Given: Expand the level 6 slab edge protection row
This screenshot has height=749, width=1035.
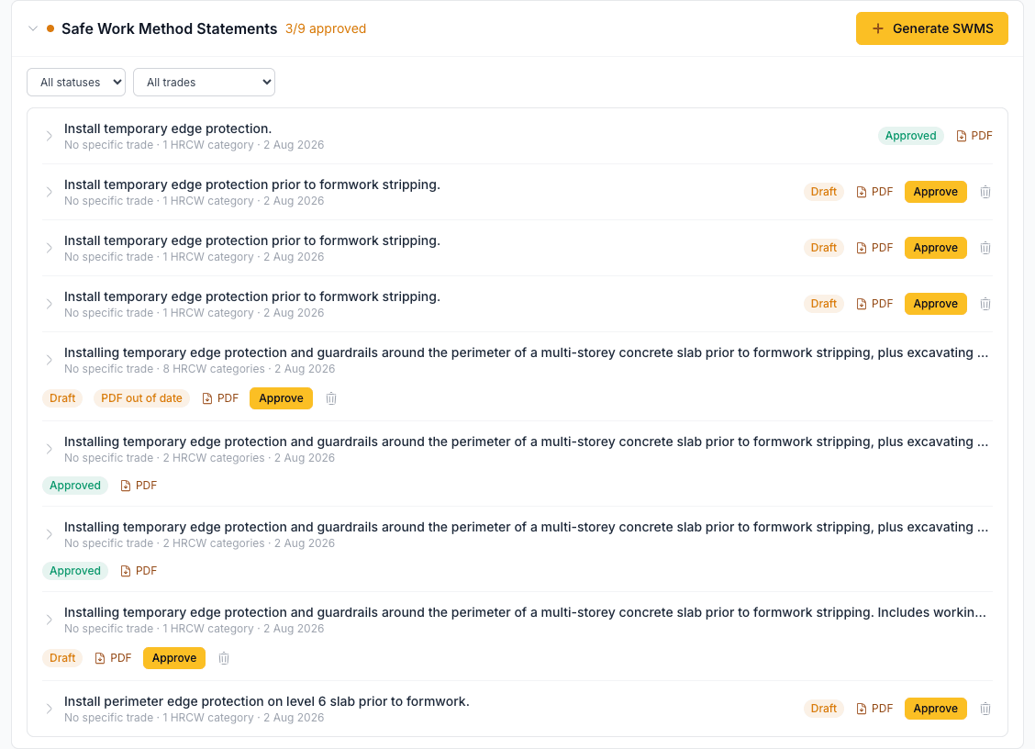Looking at the screenshot, I should point(49,709).
